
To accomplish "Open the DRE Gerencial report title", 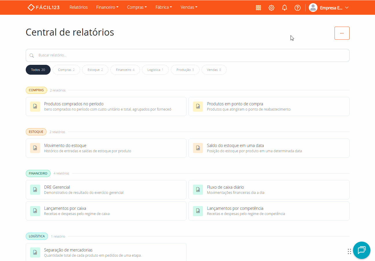I will click(57, 187).
